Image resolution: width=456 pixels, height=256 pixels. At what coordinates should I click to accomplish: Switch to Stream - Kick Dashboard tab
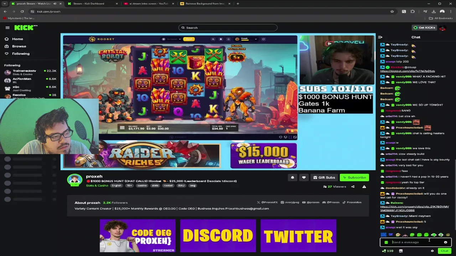point(93,4)
